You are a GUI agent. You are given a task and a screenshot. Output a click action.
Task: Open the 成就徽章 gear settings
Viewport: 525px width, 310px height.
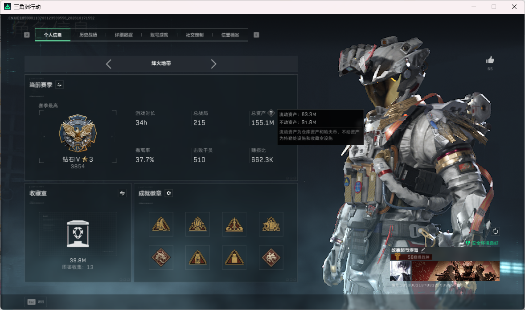169,193
